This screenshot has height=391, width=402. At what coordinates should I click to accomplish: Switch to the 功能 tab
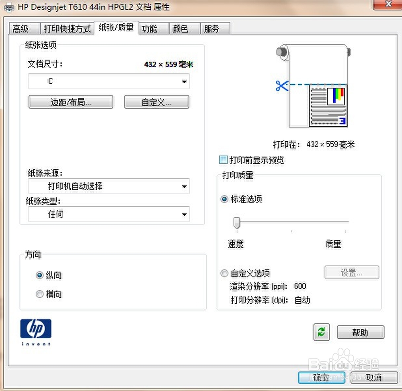[154, 29]
